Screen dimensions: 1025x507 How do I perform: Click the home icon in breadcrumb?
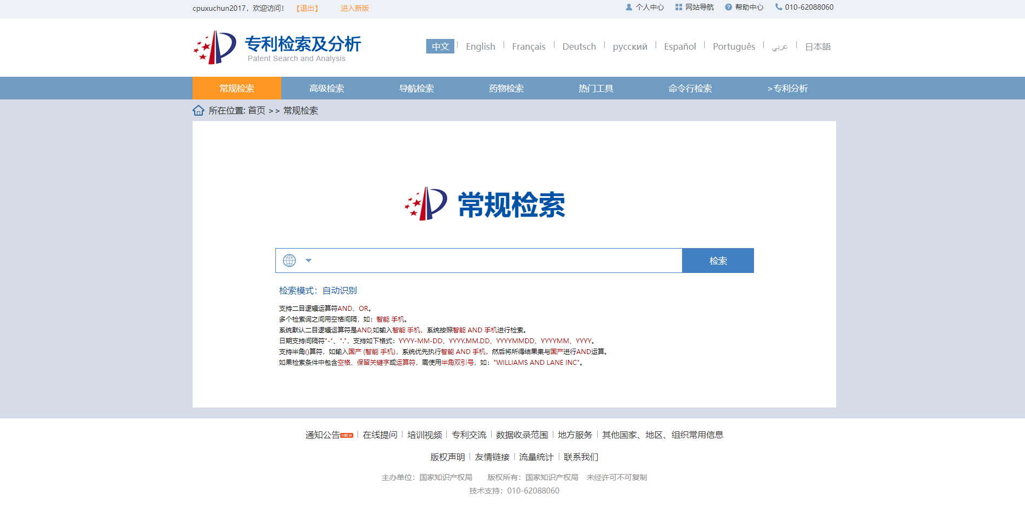[x=199, y=110]
